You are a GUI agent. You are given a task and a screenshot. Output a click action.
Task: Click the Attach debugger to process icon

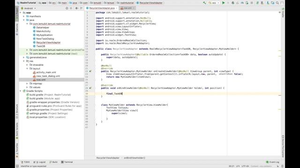click(x=247, y=3)
